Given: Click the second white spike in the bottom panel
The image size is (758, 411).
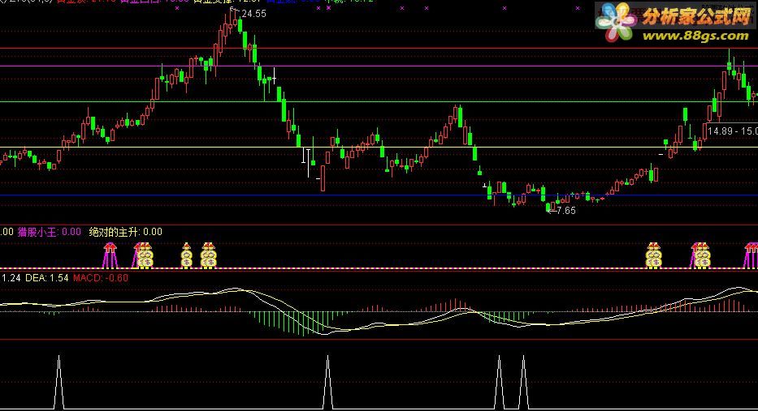Looking at the screenshot, I should click(x=327, y=383).
